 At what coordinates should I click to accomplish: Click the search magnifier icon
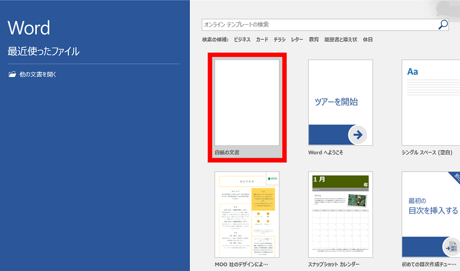click(443, 25)
